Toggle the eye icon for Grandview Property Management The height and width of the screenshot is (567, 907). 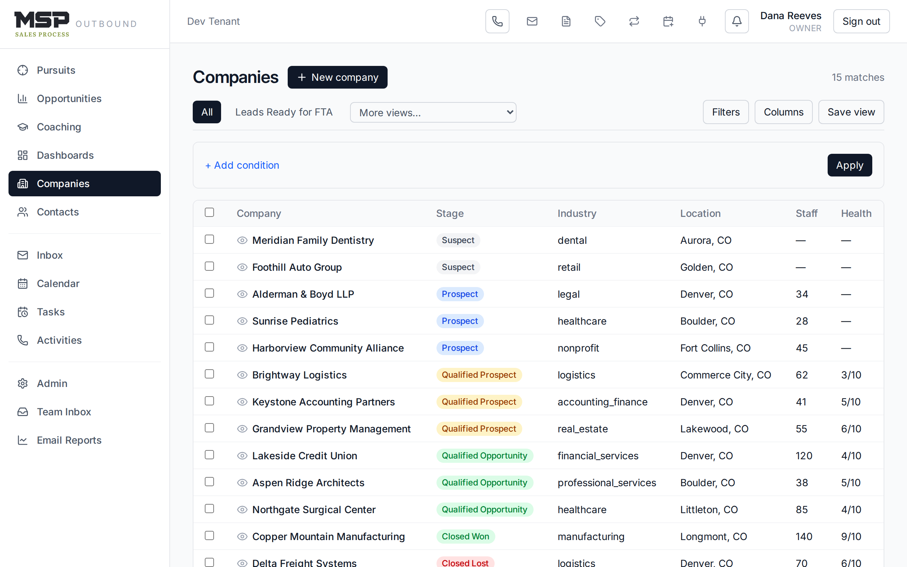point(242,429)
